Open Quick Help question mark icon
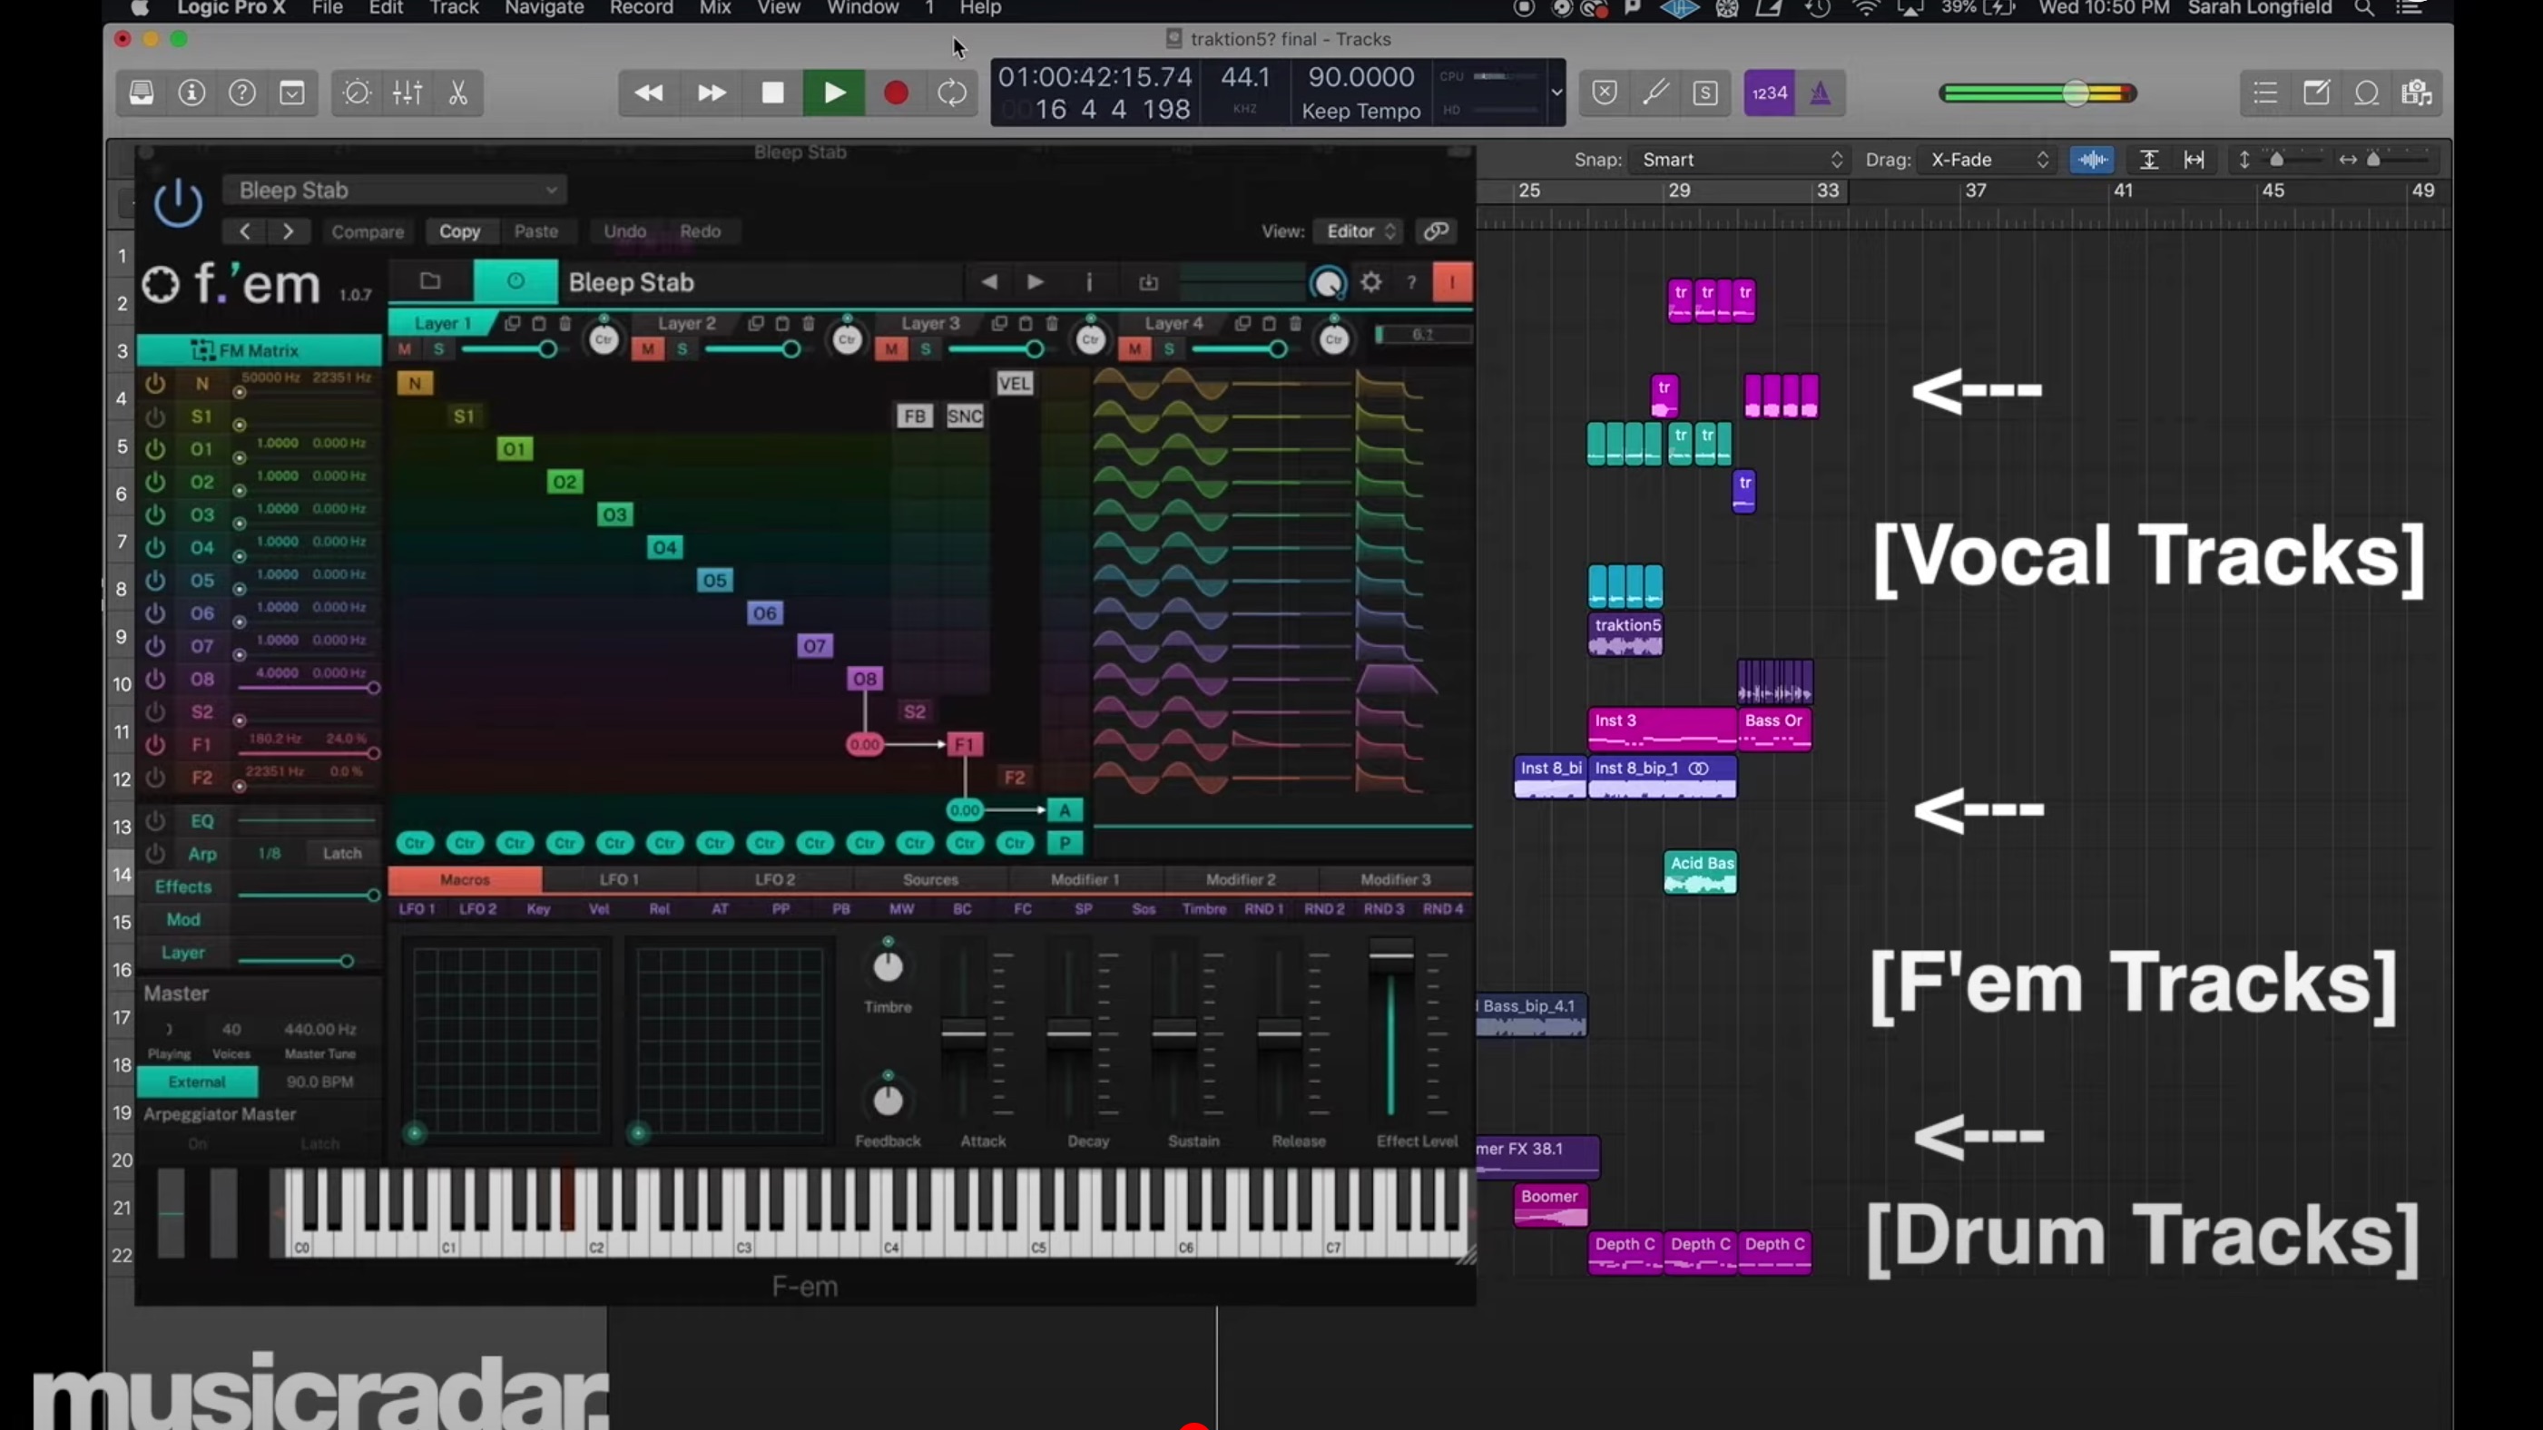 pos(241,93)
